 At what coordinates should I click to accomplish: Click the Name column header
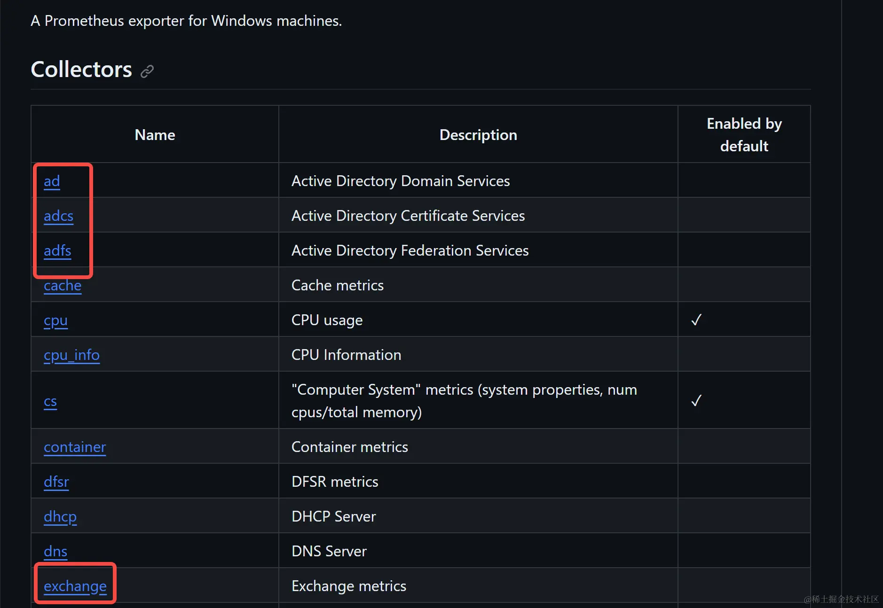[x=155, y=135]
